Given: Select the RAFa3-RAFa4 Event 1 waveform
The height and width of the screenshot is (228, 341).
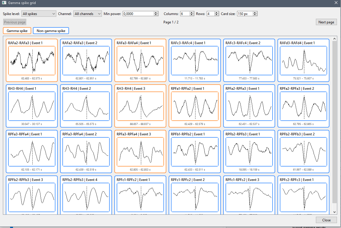Looking at the screenshot, I should pyautogui.click(x=140, y=60).
